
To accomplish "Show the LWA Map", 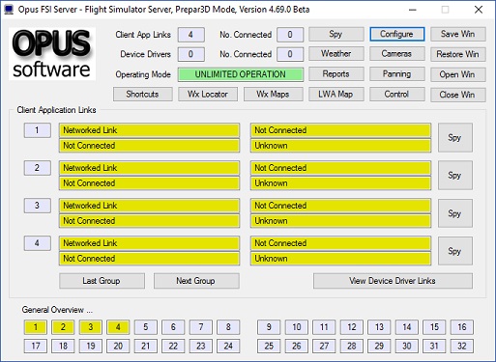I will coord(336,95).
